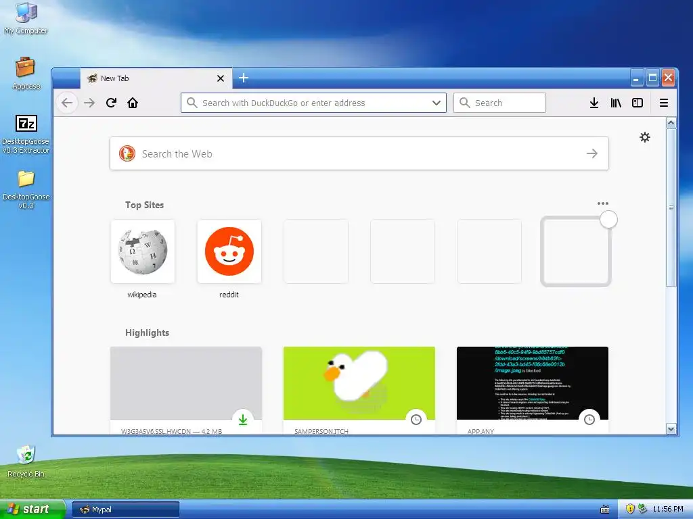Reload the current page

coord(112,103)
